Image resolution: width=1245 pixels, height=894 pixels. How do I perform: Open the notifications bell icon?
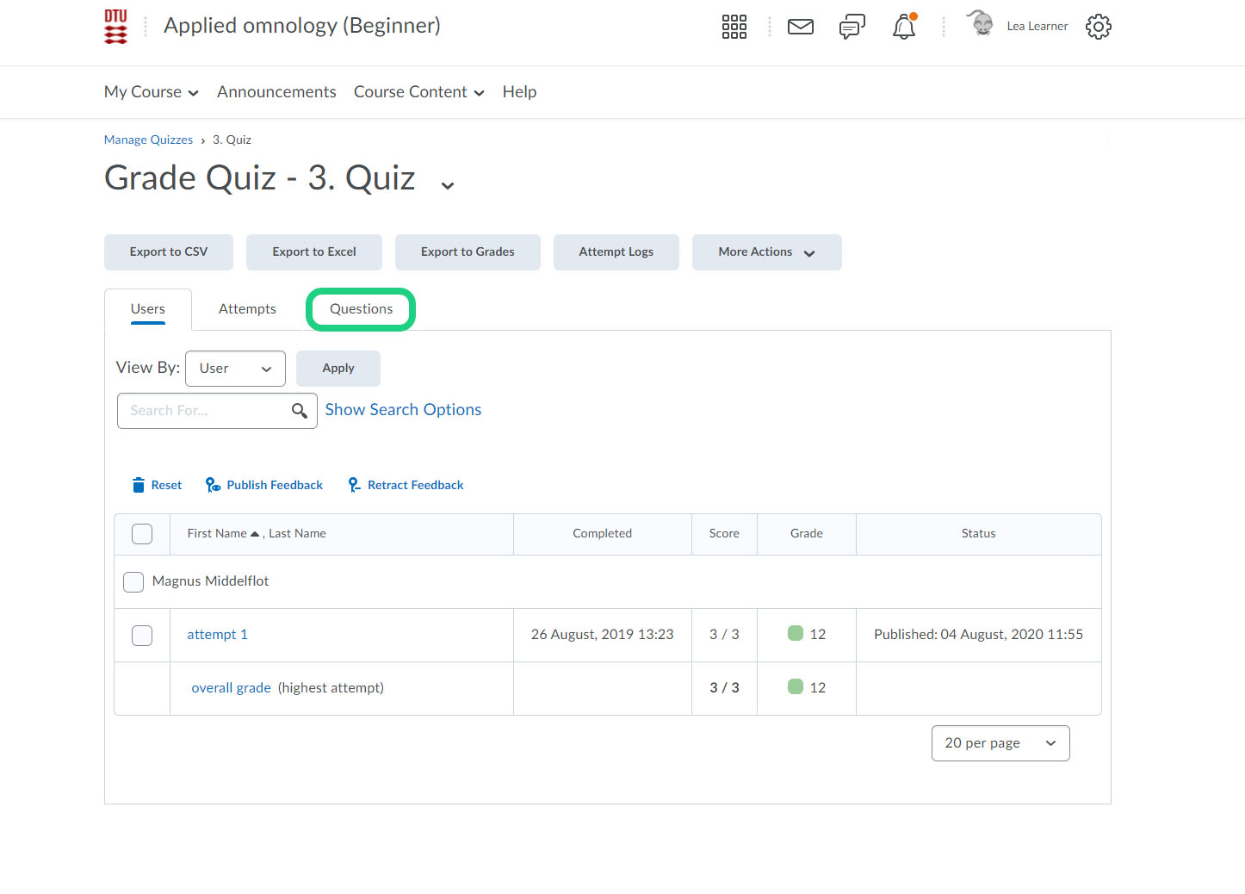[903, 27]
